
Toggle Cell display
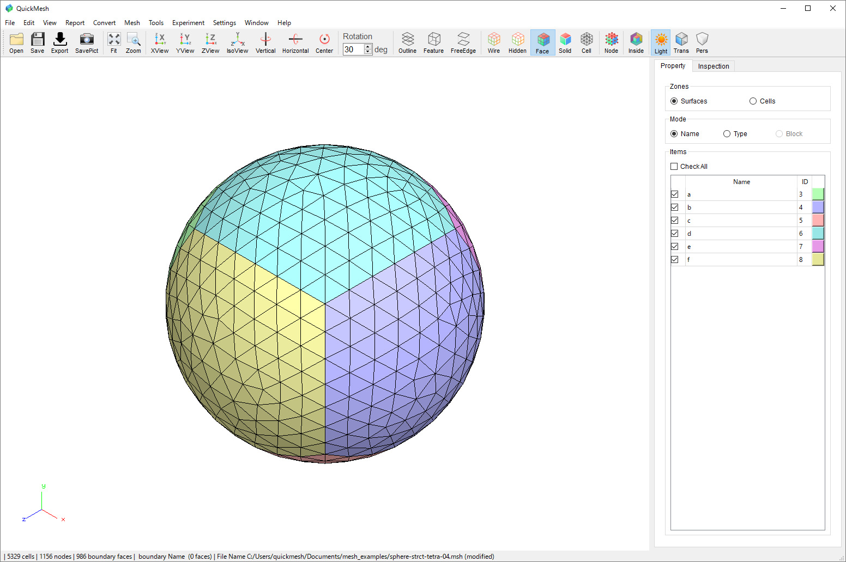[587, 42]
